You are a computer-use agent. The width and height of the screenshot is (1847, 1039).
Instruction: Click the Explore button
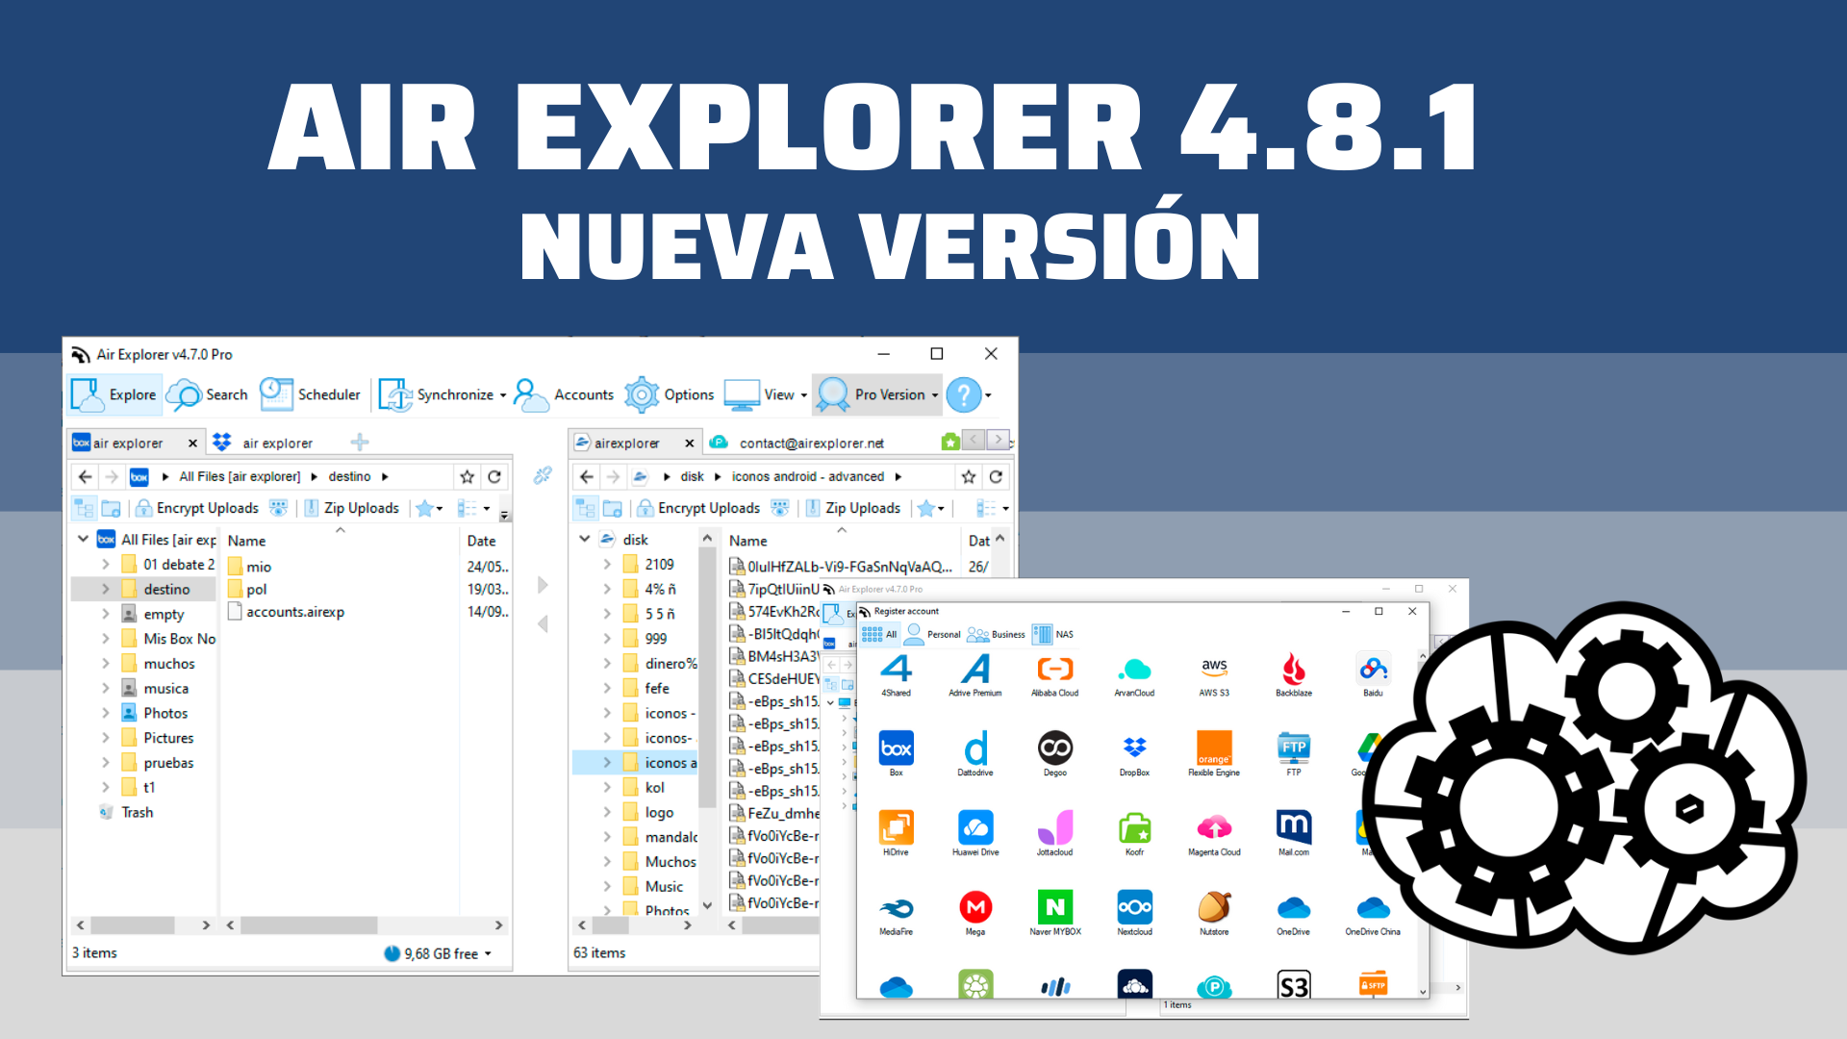click(x=114, y=394)
